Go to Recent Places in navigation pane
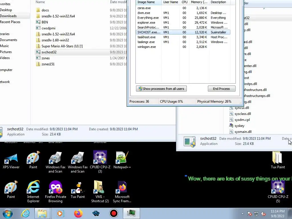This screenshot has width=292, height=219. 10,22
